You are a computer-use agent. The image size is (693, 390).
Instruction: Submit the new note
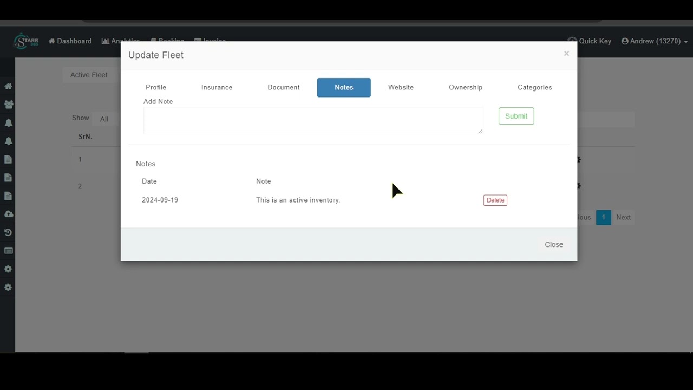(x=517, y=116)
